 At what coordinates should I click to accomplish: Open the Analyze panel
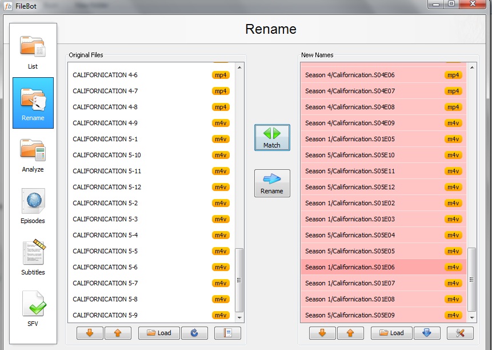click(x=33, y=155)
